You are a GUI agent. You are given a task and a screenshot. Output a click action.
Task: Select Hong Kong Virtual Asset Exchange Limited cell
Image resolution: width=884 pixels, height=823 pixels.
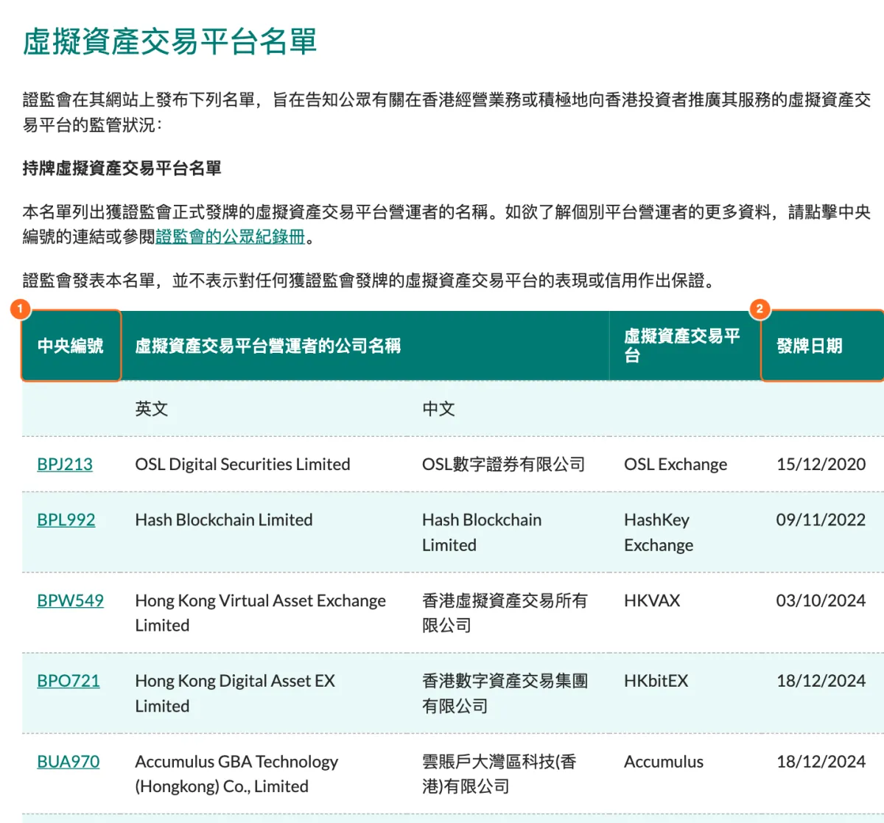pyautogui.click(x=261, y=613)
